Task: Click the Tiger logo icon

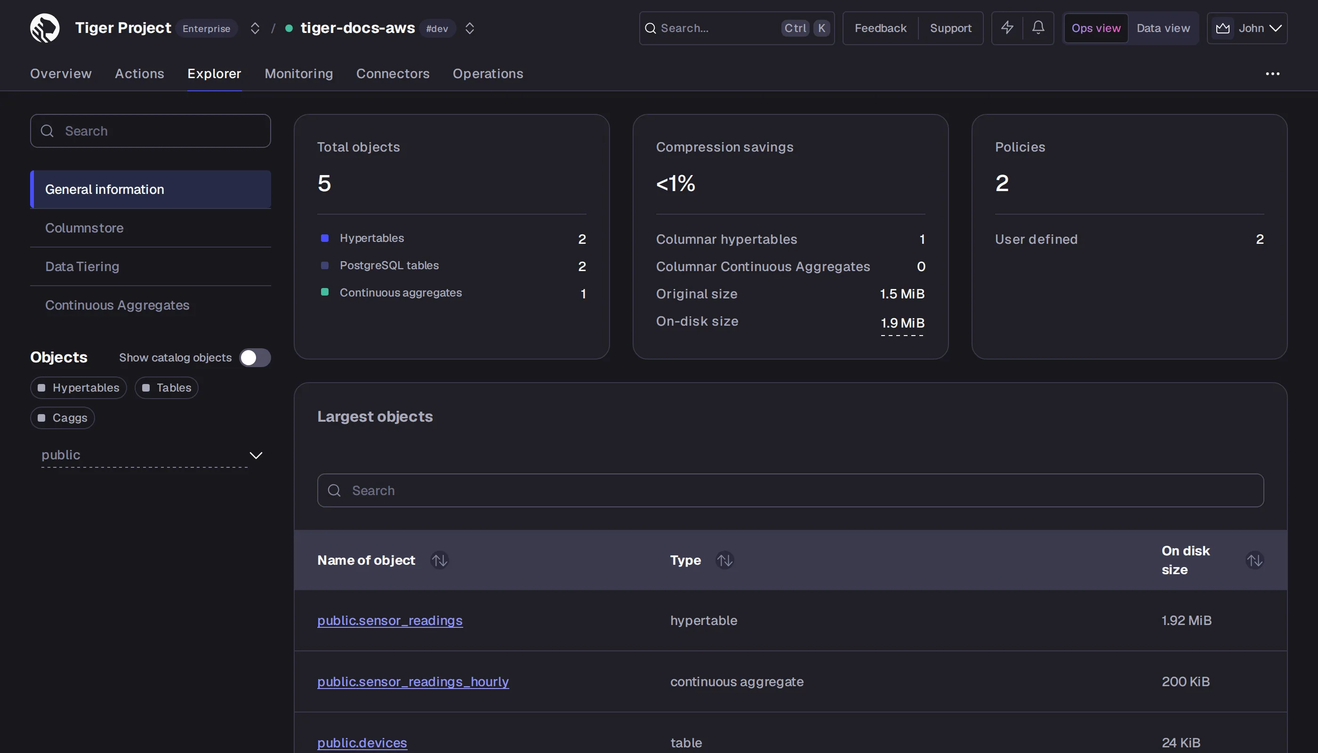Action: click(x=45, y=28)
